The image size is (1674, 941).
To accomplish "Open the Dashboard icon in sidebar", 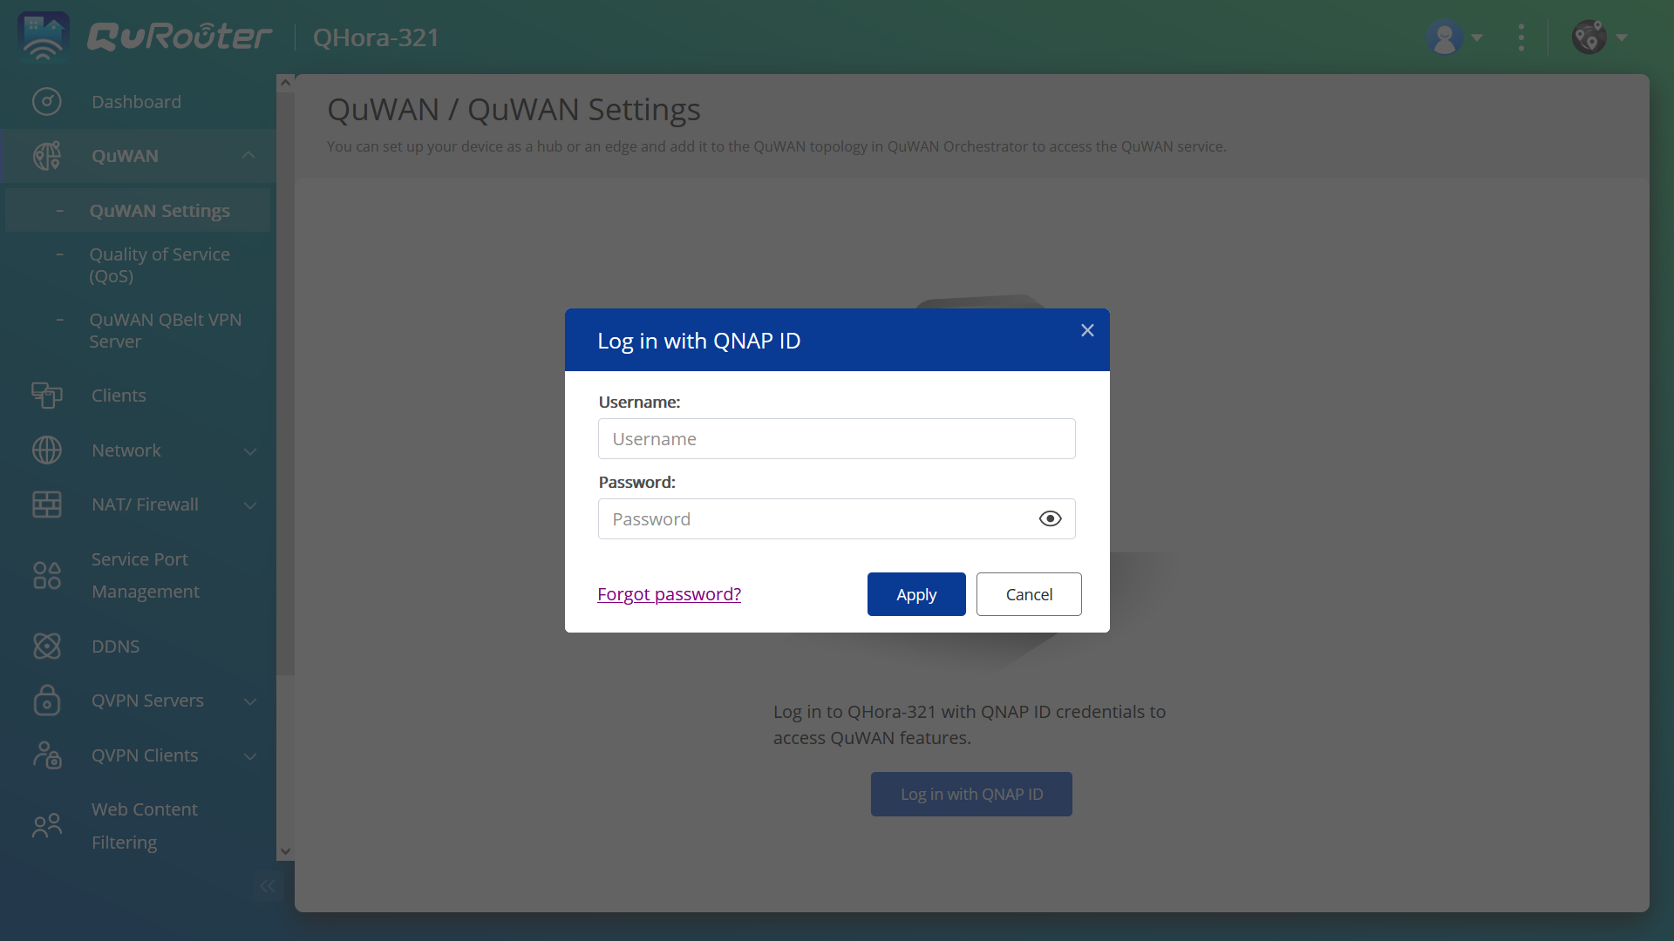I will pos(47,102).
